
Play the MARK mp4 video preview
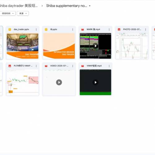point(95,46)
